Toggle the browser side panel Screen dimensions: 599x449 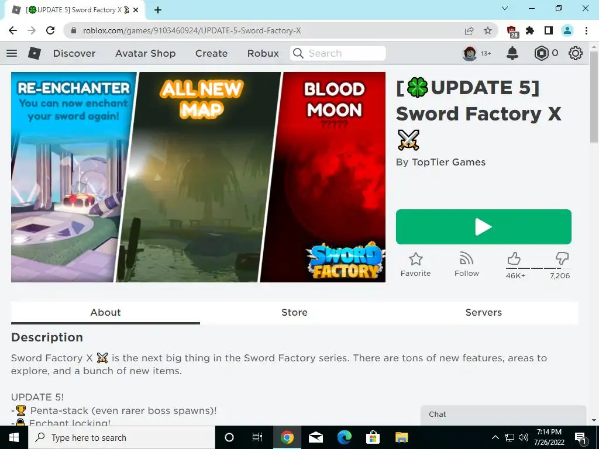[549, 30]
